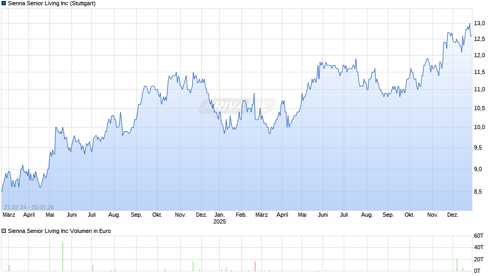
Task: Click the 'Dez.' label at the far right
Action: click(x=452, y=215)
